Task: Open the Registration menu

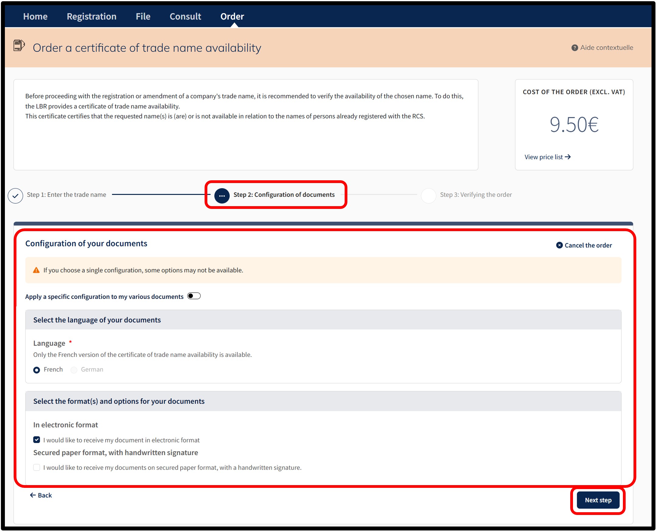Action: click(x=92, y=16)
